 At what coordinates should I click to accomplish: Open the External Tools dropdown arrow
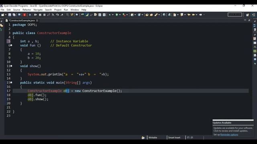coord(127,15)
